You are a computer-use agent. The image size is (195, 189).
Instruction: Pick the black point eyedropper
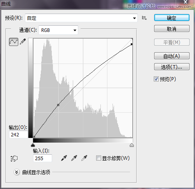(64, 158)
